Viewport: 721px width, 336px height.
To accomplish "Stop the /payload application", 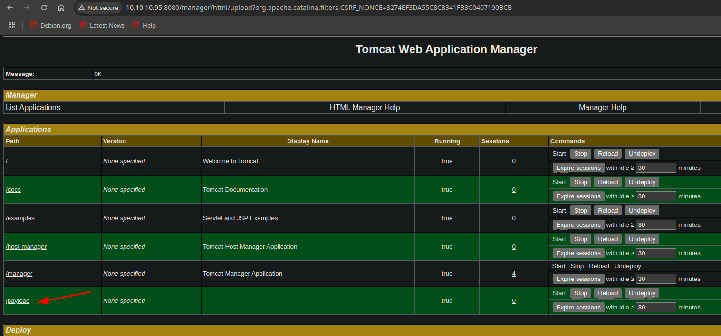I will pyautogui.click(x=581, y=293).
